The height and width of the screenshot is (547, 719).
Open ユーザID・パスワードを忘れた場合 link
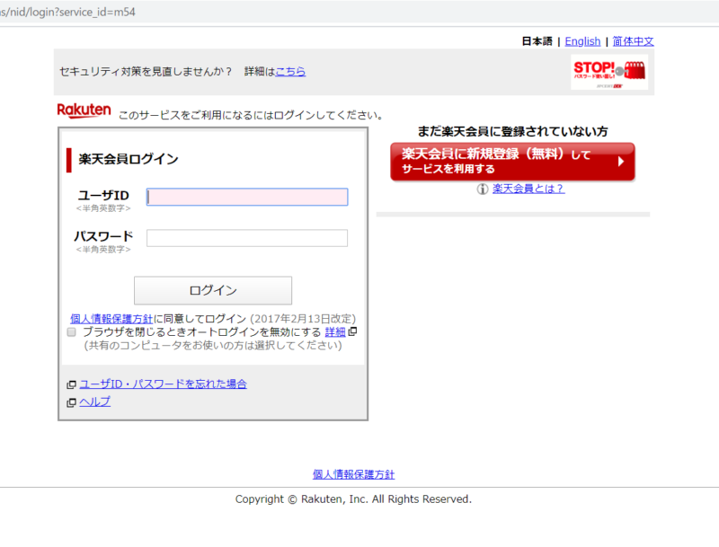[164, 384]
